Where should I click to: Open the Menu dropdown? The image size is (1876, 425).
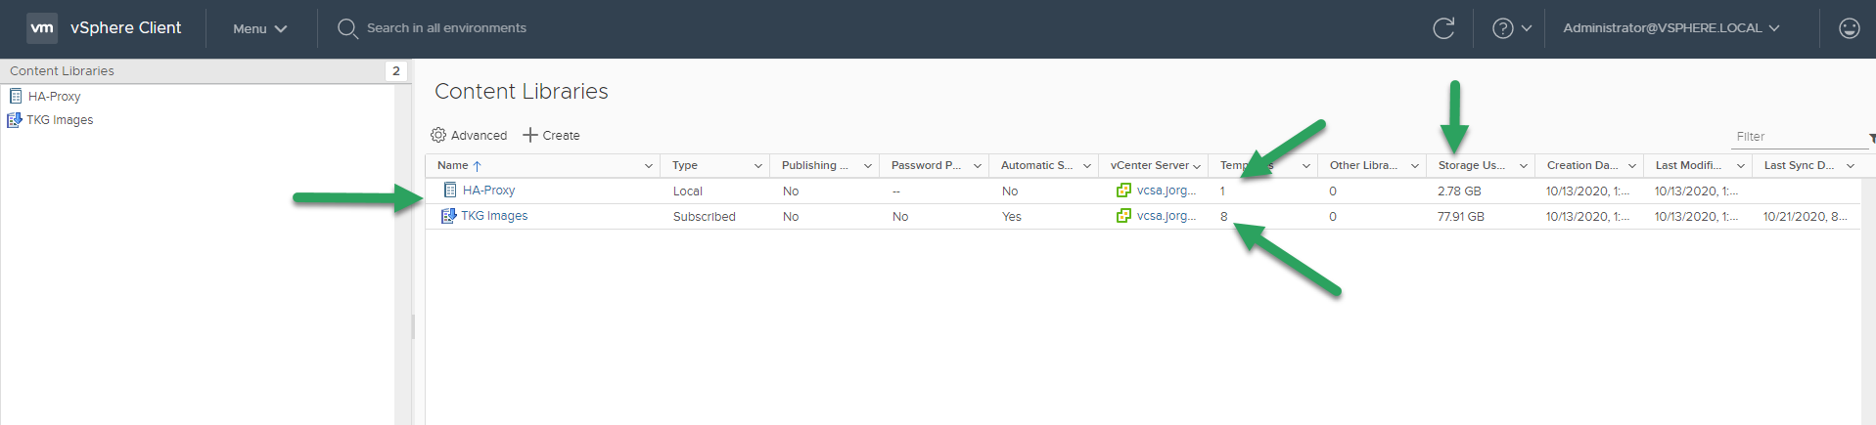point(259,28)
